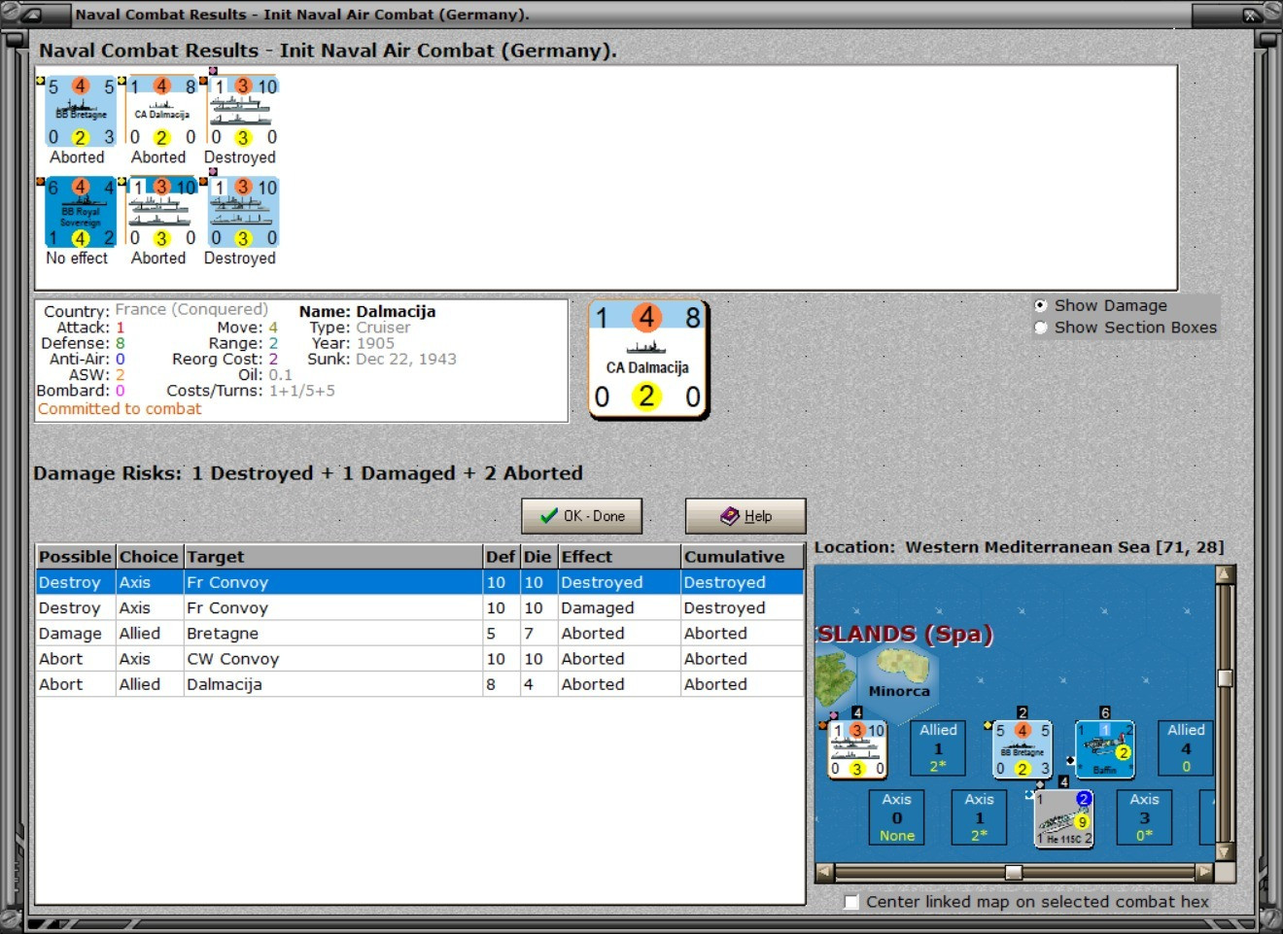
Task: Open Help for naval combat results
Action: coord(746,516)
